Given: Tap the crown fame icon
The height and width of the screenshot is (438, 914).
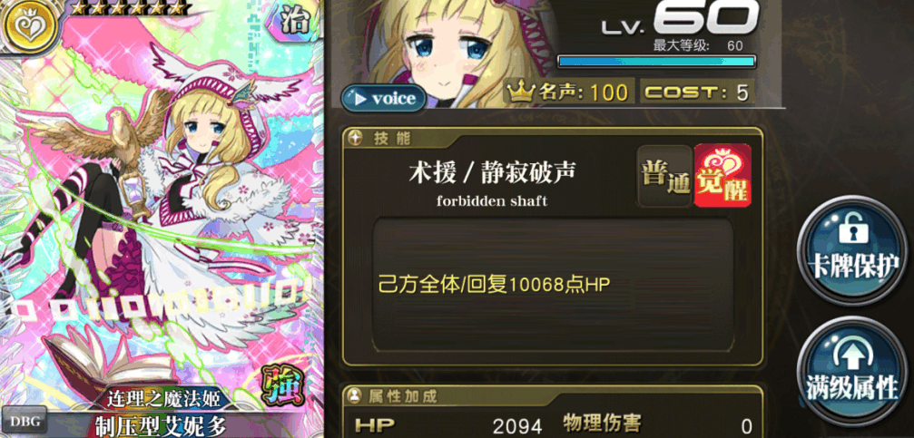Looking at the screenshot, I should pyautogui.click(x=517, y=92).
